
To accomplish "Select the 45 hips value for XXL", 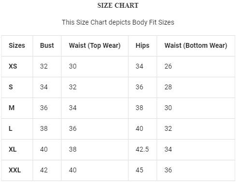I will coord(139,170).
